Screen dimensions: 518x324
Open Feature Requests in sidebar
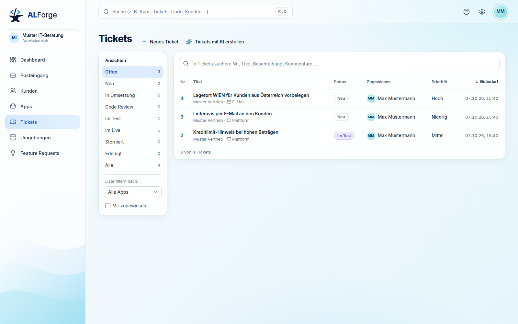click(42, 153)
